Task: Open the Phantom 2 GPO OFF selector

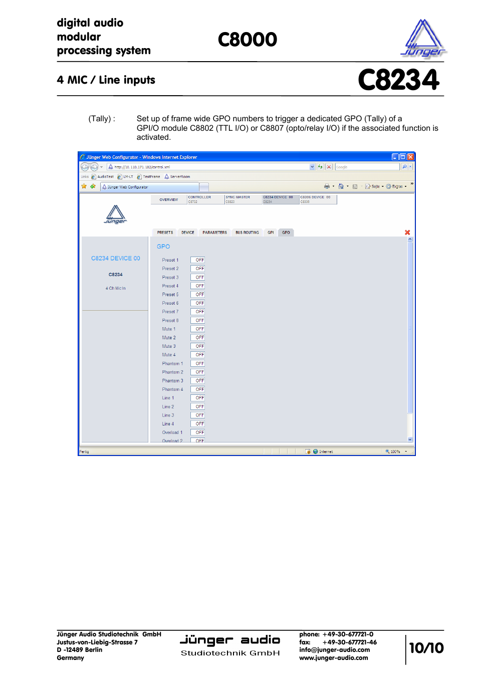Action: pyautogui.click(x=197, y=372)
